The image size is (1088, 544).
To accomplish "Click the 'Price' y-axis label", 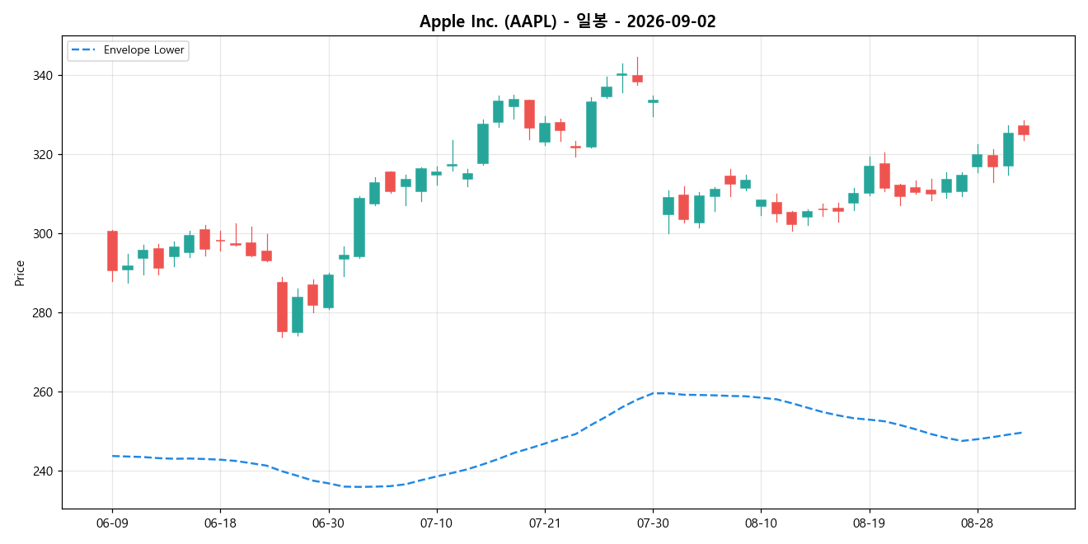I will pos(20,272).
